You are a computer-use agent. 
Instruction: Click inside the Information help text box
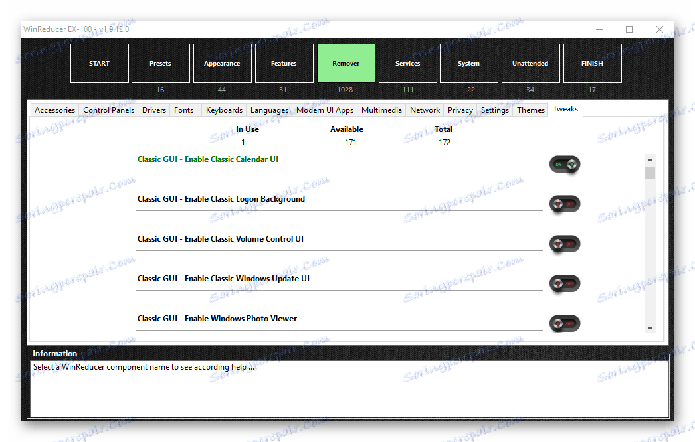coord(349,389)
